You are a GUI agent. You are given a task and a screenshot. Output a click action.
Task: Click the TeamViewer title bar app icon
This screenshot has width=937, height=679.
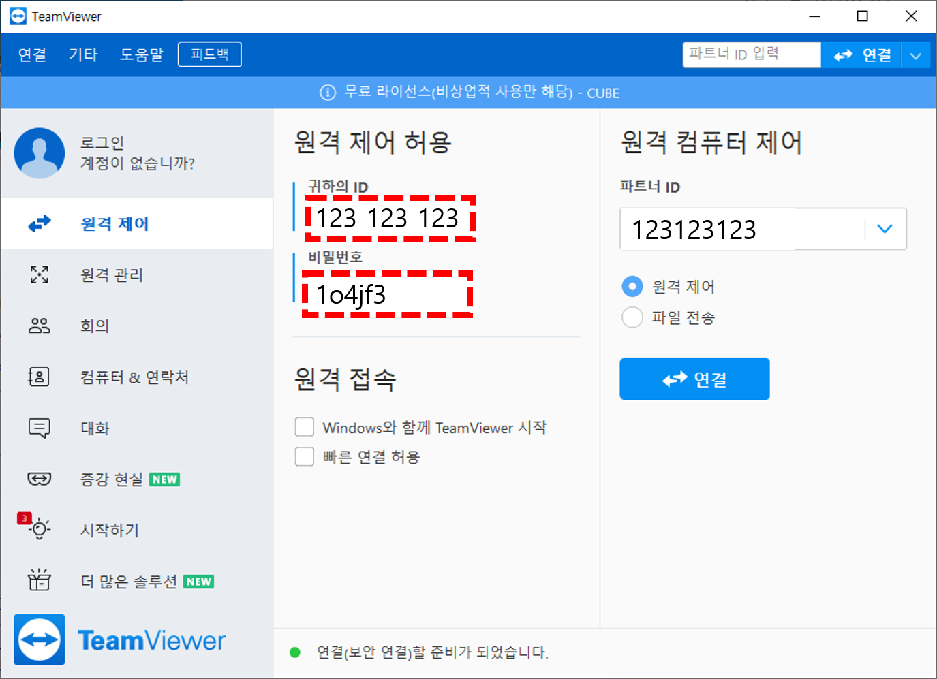pos(18,16)
